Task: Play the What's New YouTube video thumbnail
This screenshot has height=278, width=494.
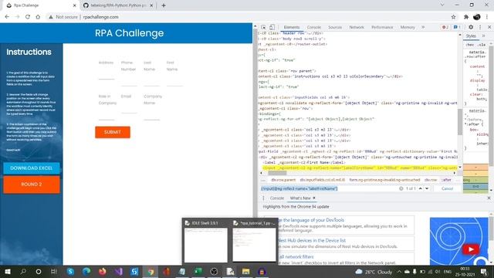Action: 471,249
